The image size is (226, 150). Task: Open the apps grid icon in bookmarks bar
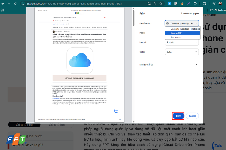(x=2, y=10)
